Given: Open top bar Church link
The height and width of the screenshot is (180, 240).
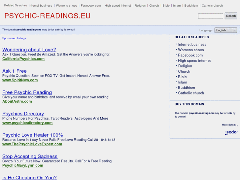Looking at the screenshot, I should click(154, 6).
